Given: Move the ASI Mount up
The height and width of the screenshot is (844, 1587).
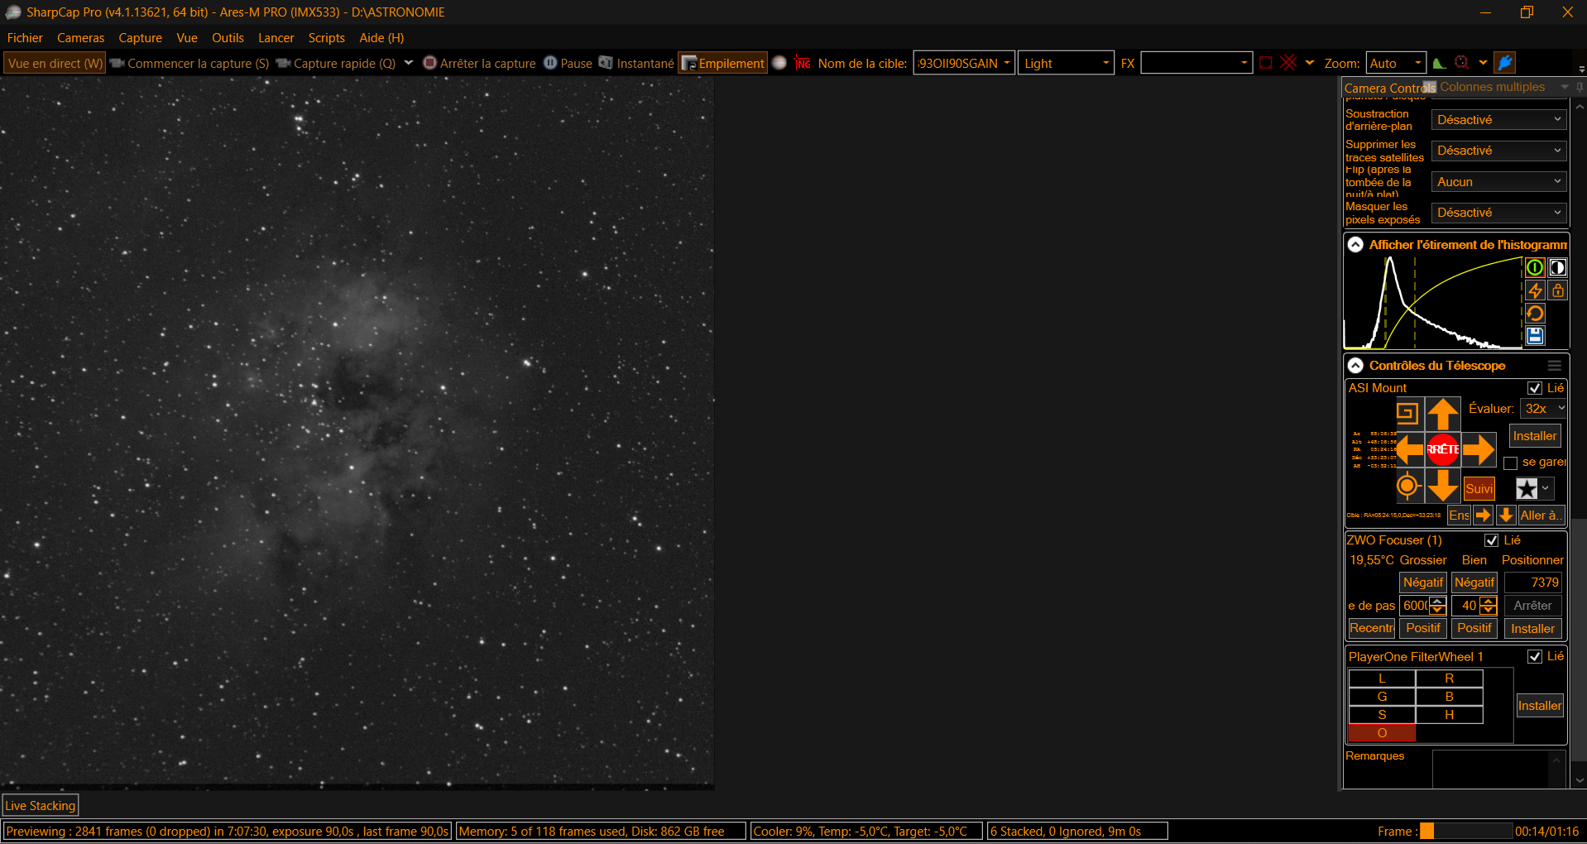Looking at the screenshot, I should tap(1443, 414).
